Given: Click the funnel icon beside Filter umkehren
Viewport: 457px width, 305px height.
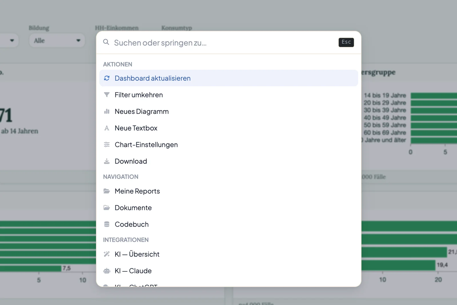Looking at the screenshot, I should pyautogui.click(x=107, y=95).
